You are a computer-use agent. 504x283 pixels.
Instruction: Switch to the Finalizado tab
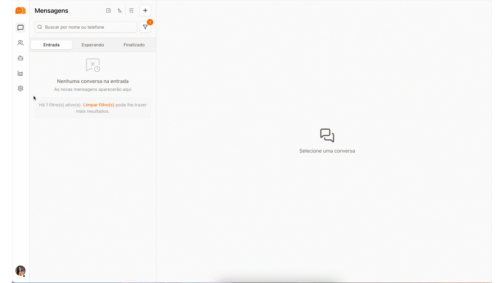pos(134,45)
